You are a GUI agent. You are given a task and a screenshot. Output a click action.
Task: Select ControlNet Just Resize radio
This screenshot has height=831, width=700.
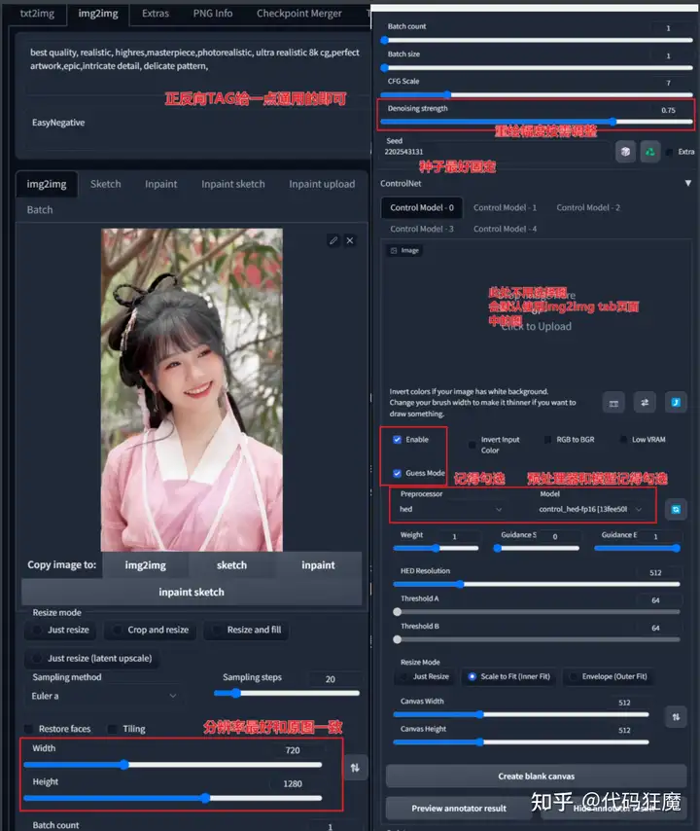[425, 677]
